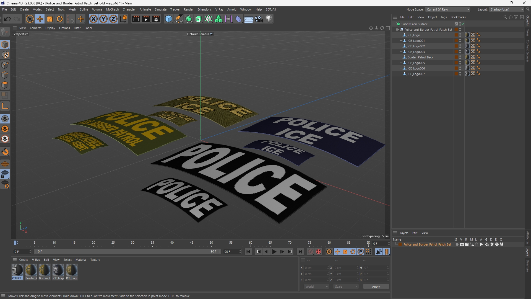This screenshot has height=299, width=531.
Task: Toggle X axis lock
Action: coord(93,19)
